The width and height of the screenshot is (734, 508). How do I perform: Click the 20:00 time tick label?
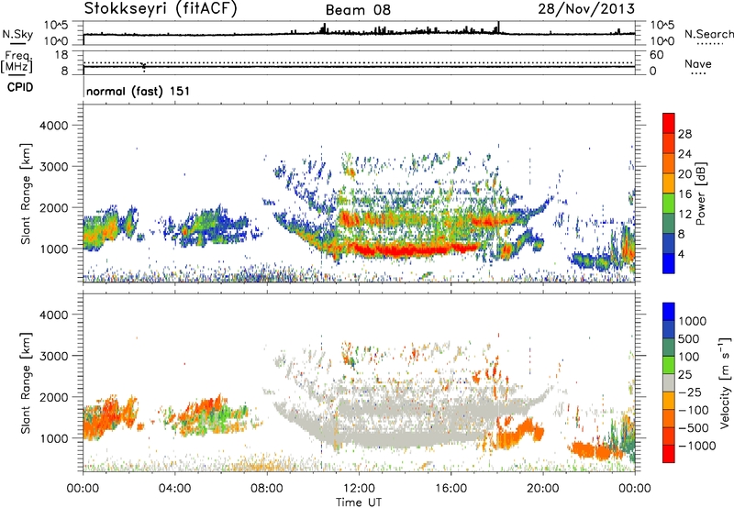tap(543, 489)
